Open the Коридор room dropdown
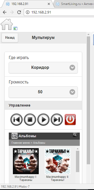The width and height of the screenshot is (94, 190). pyautogui.click(x=43, y=68)
